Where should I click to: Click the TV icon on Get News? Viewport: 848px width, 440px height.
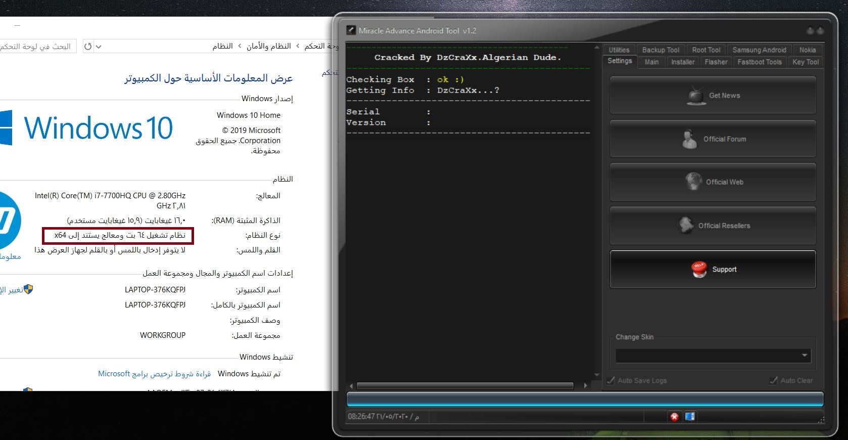click(696, 96)
